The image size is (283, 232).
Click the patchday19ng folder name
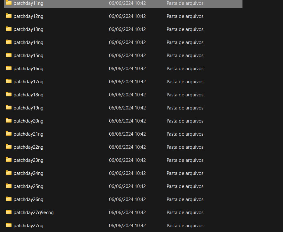click(x=28, y=108)
